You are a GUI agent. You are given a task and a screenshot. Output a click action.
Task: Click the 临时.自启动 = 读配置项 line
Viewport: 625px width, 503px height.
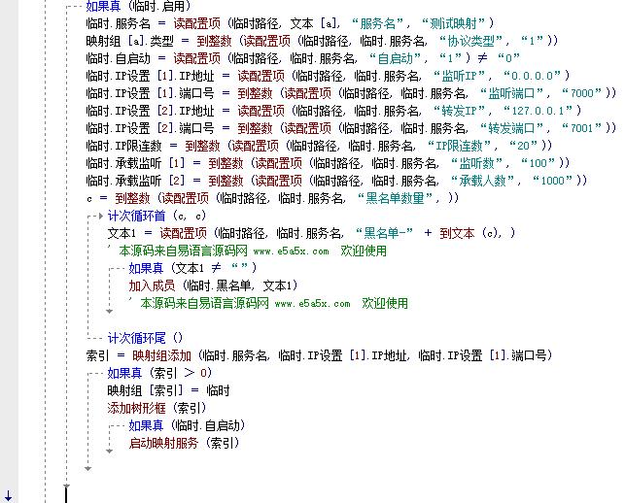coord(303,58)
